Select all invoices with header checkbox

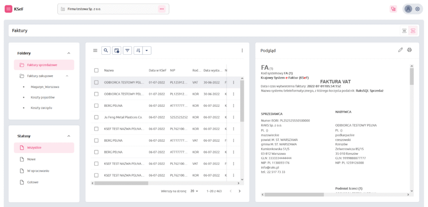tap(96, 71)
